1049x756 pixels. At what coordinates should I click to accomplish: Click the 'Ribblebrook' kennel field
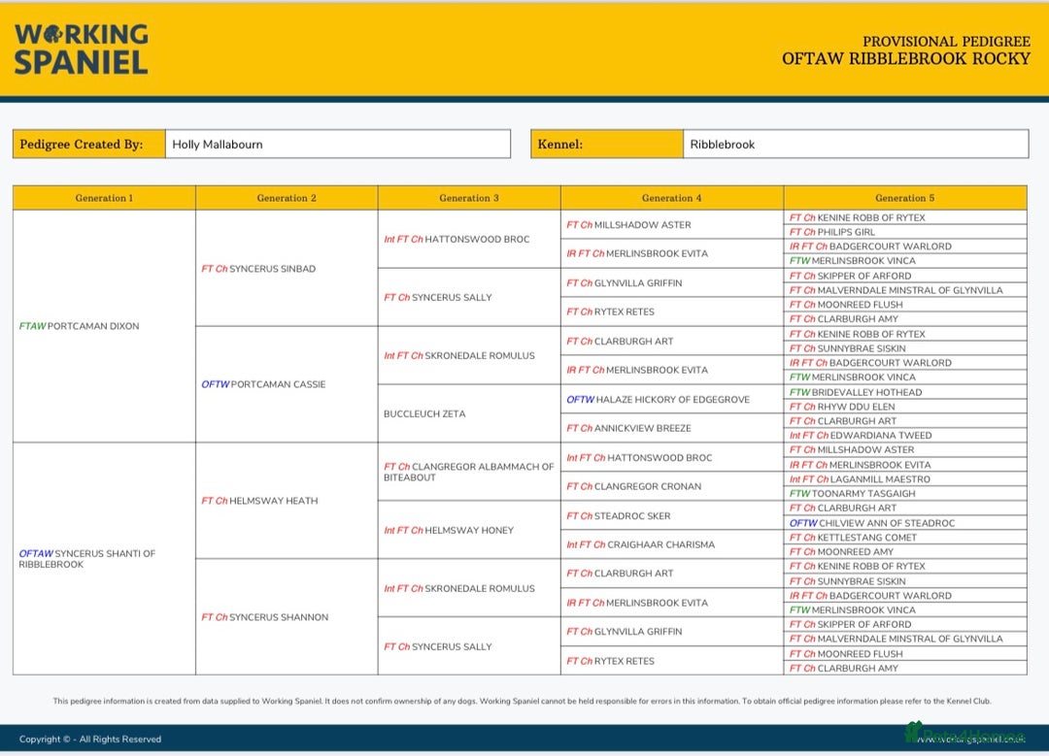click(x=856, y=144)
